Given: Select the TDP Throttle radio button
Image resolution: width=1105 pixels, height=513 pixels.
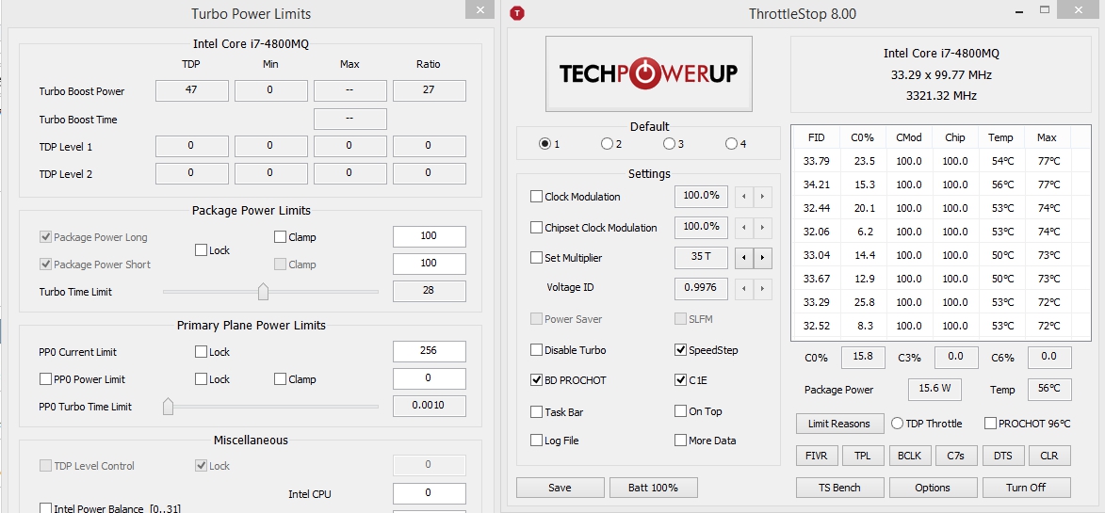Looking at the screenshot, I should 897,424.
